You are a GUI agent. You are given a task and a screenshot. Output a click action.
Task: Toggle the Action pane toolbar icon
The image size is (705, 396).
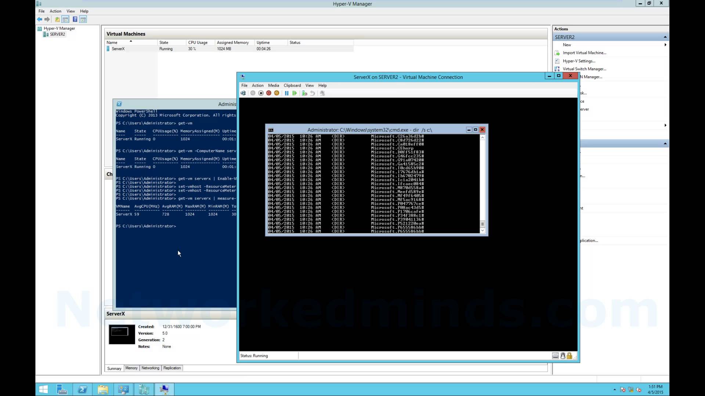(83, 19)
